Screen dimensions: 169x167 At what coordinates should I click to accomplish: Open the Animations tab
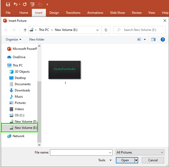tap(95, 13)
